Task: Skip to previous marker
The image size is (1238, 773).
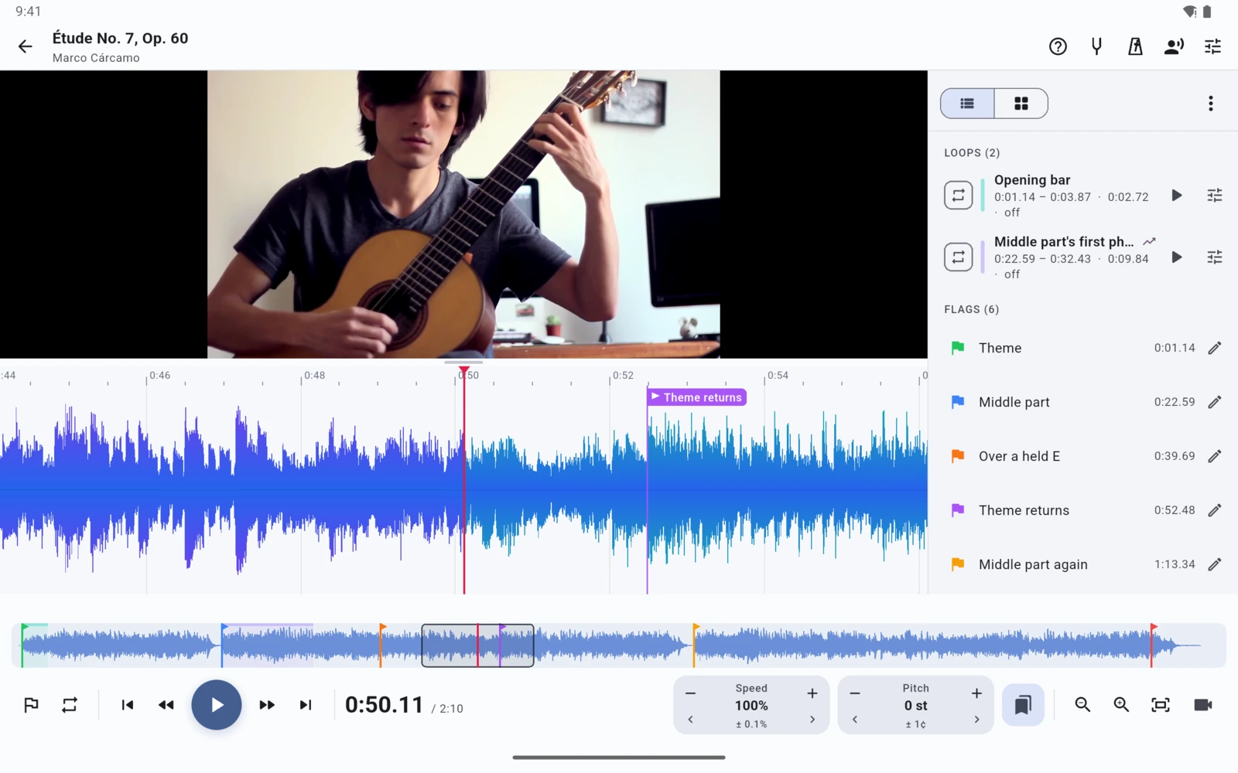Action: (x=128, y=705)
